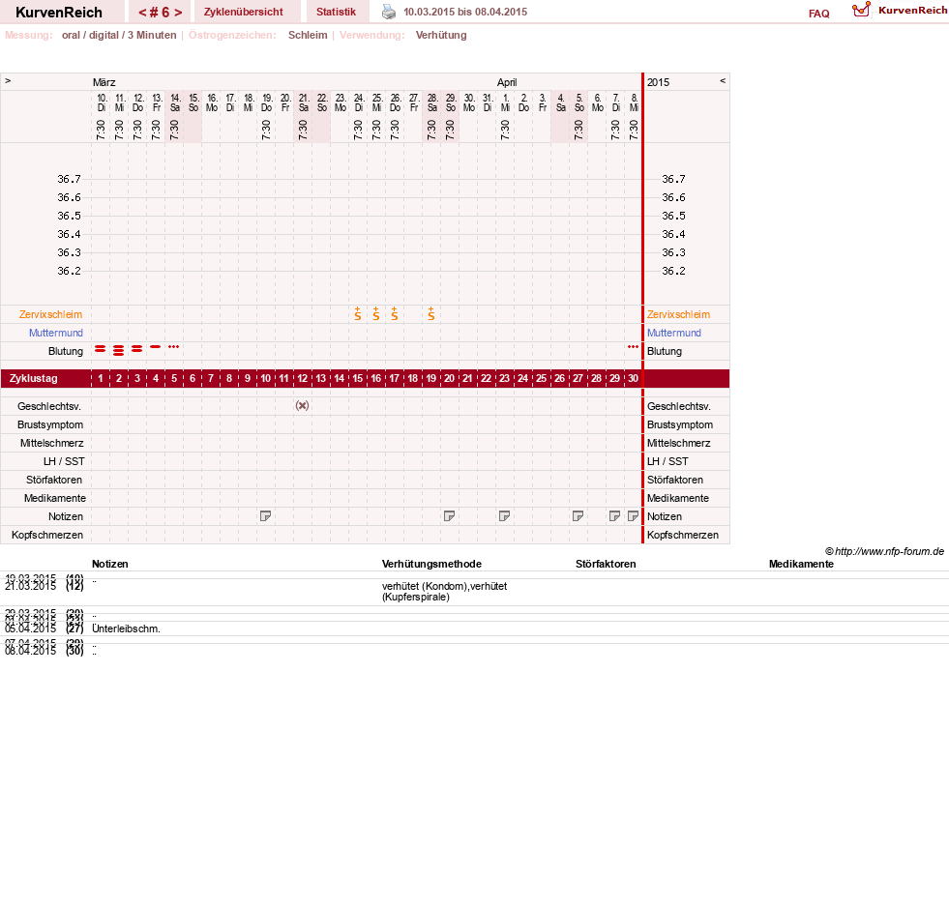Image resolution: width=949 pixels, height=906 pixels.
Task: Open note icon on cycle day 27
Action: pos(578,516)
